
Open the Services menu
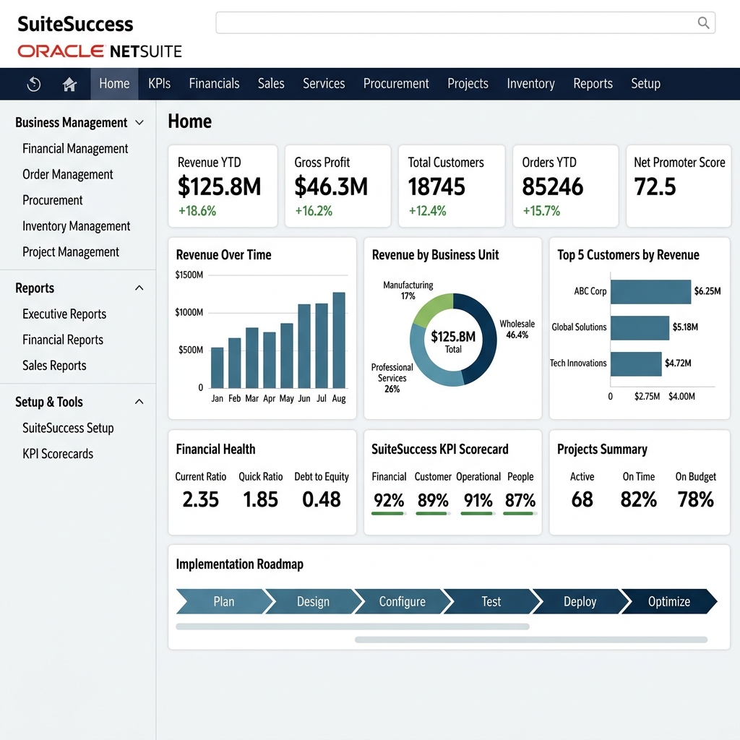324,84
